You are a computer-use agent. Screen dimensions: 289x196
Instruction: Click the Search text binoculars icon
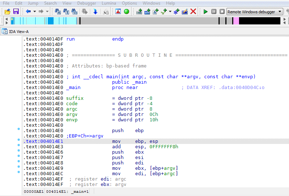pos(66,11)
